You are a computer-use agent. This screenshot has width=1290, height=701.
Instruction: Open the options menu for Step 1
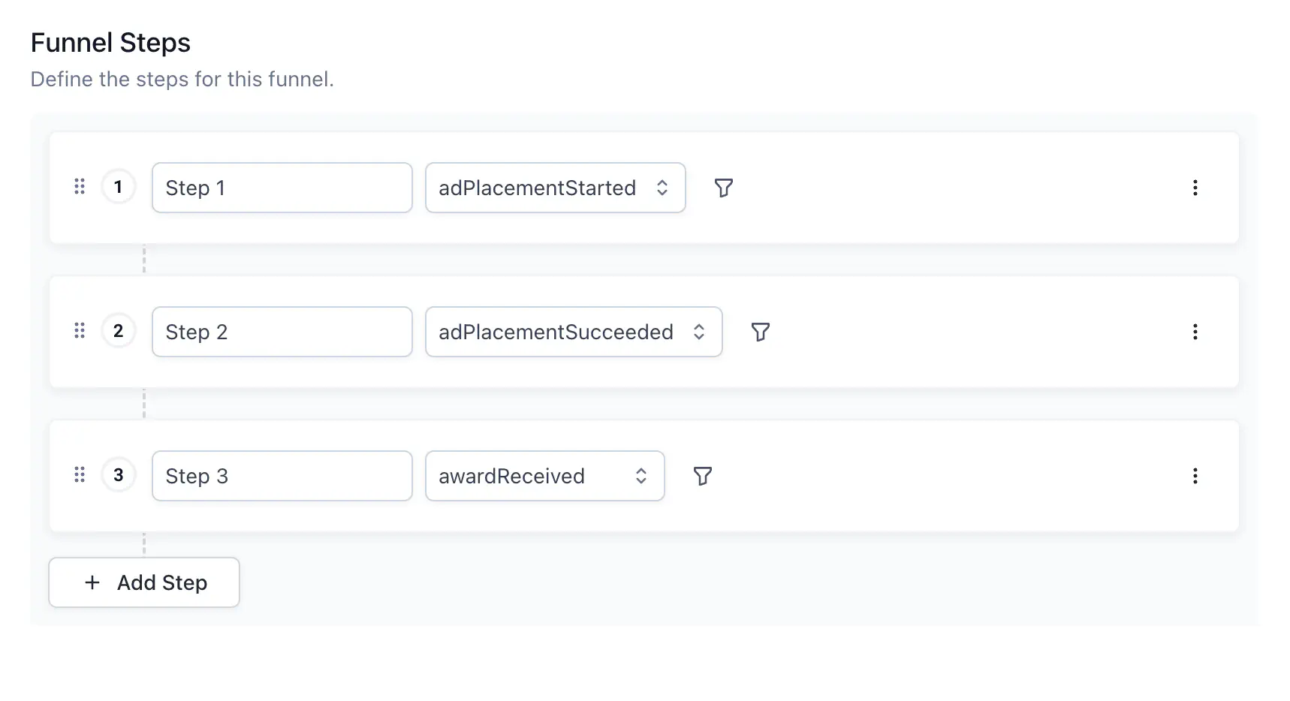point(1195,188)
